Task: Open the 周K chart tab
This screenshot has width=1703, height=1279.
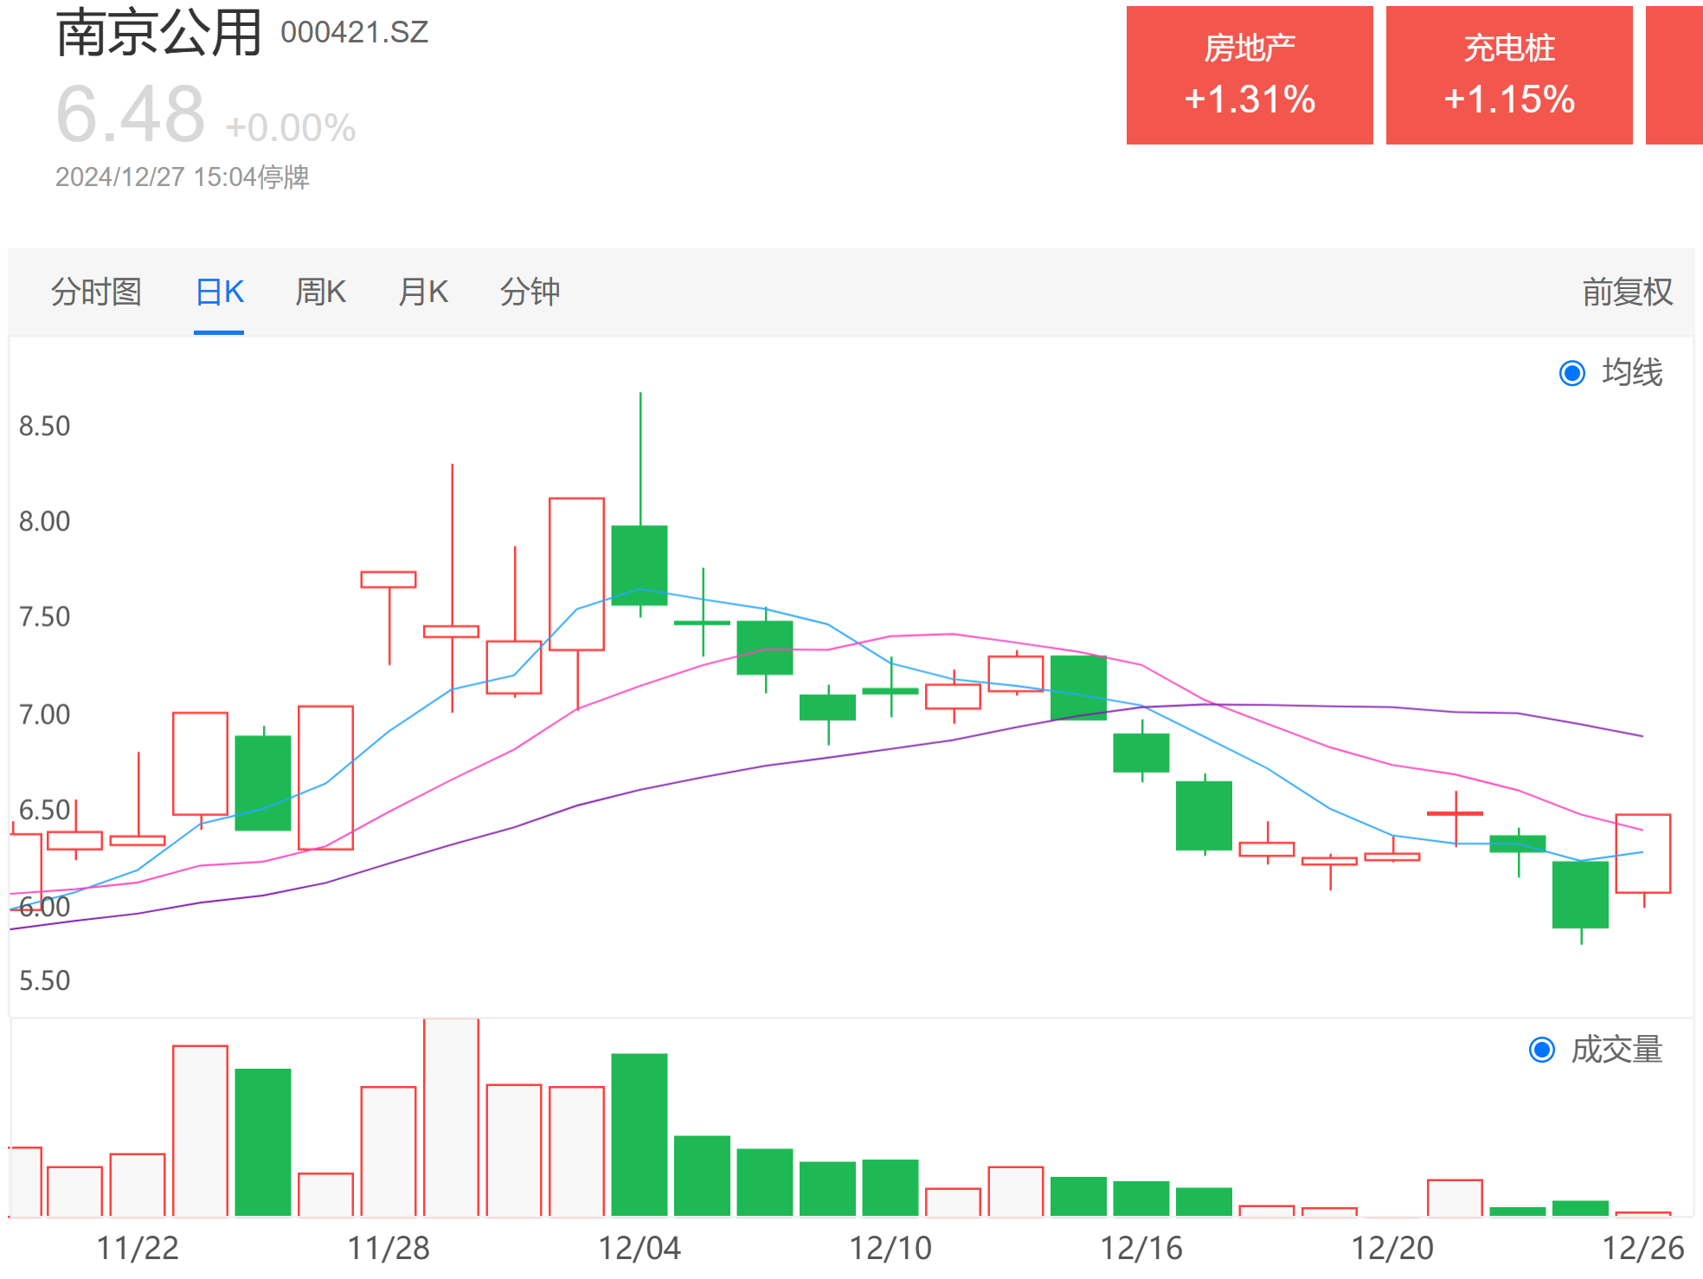Action: (x=320, y=292)
